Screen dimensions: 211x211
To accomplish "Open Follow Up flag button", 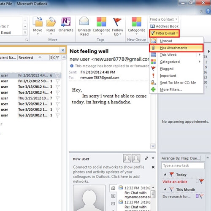I will tap(117, 26).
